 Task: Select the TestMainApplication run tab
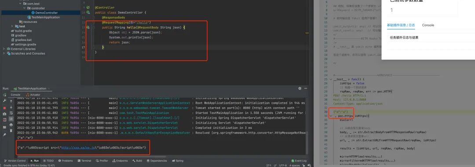(x=32, y=88)
